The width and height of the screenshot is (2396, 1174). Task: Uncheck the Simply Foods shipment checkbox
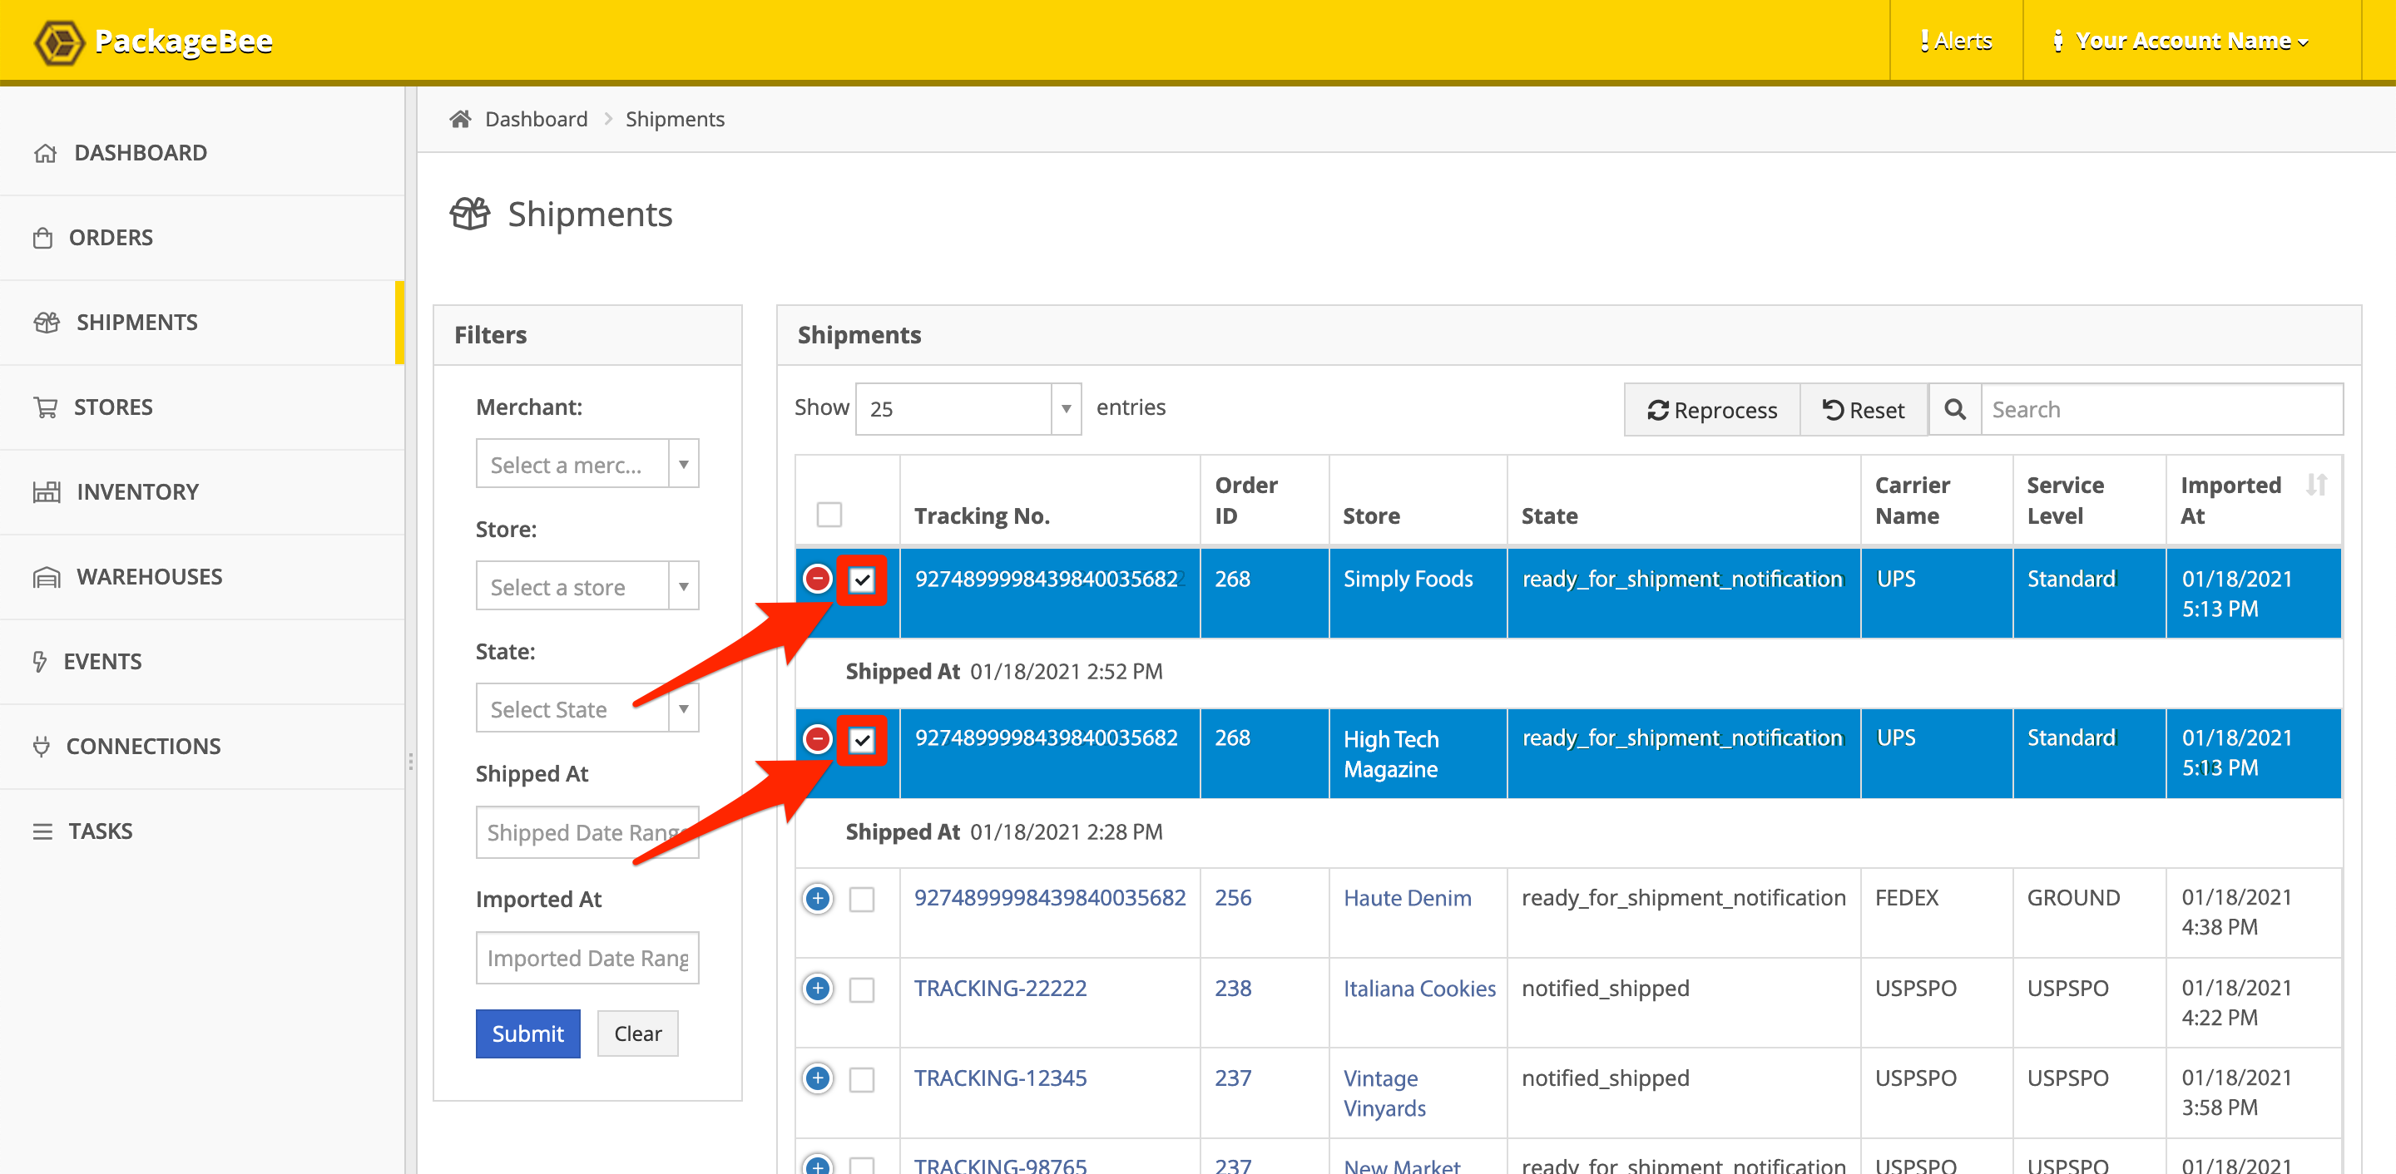(x=862, y=580)
